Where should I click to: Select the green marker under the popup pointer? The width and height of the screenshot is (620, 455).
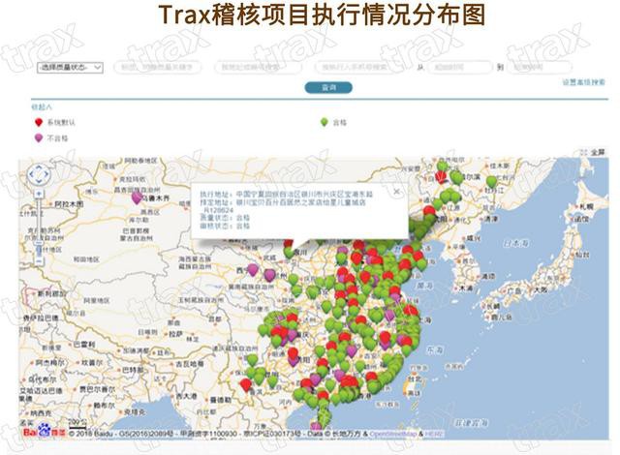pos(289,252)
